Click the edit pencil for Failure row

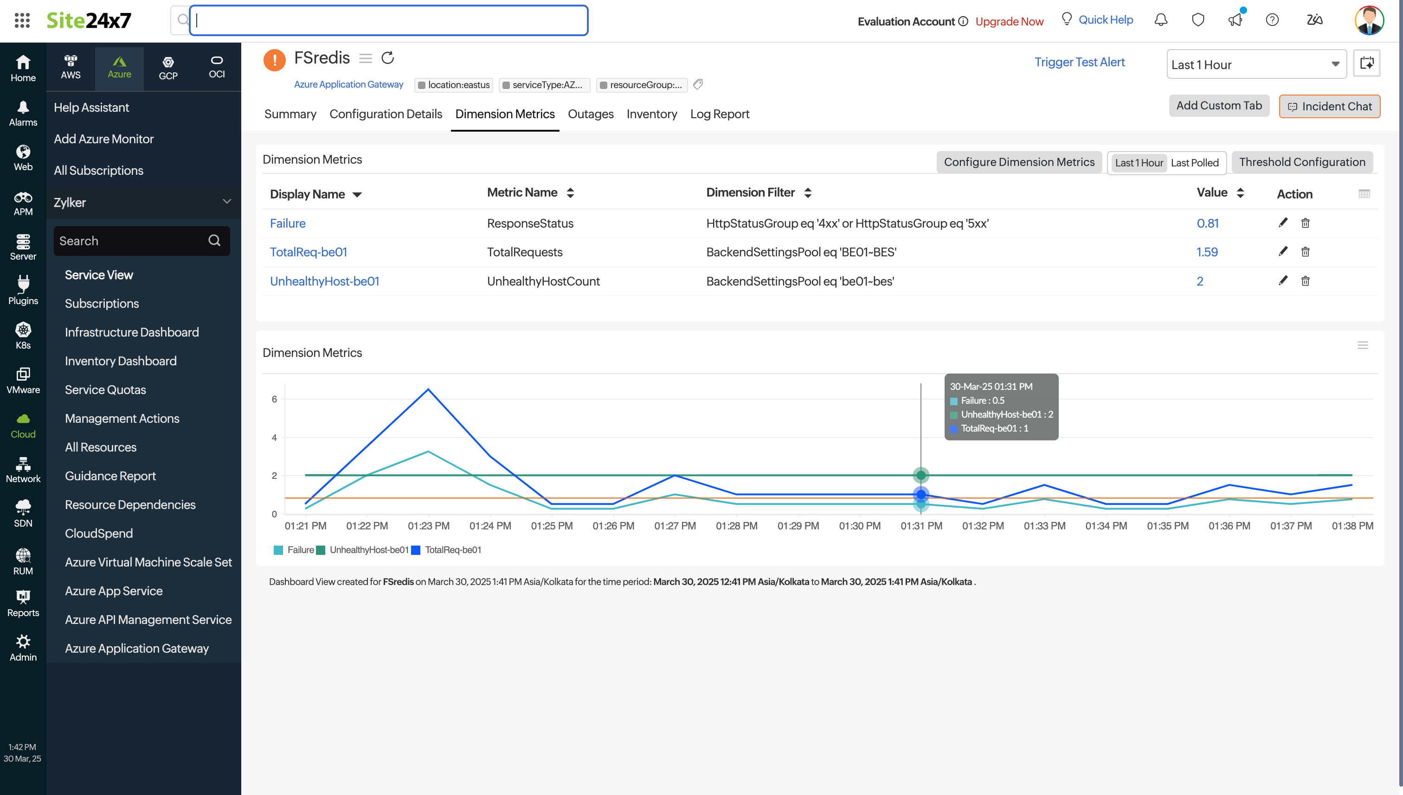pyautogui.click(x=1283, y=223)
